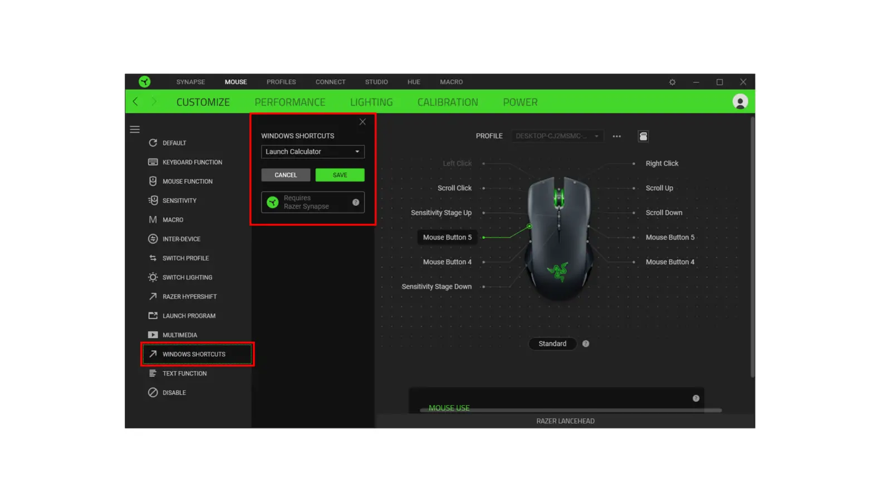Select the Sensitivity Stage Down assignment

click(x=436, y=287)
